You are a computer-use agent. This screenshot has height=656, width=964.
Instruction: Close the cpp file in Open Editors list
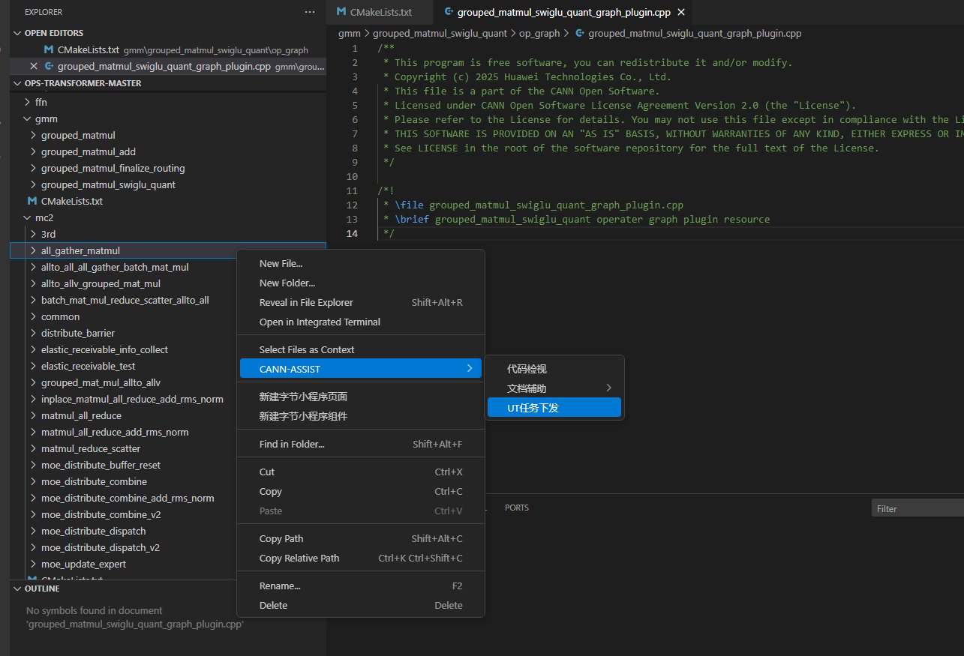[x=33, y=67]
